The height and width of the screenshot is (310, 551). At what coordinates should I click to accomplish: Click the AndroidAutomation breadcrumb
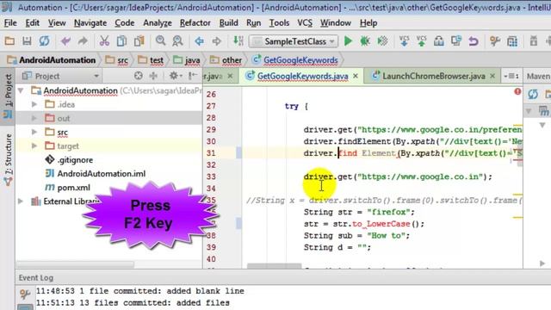click(52, 60)
